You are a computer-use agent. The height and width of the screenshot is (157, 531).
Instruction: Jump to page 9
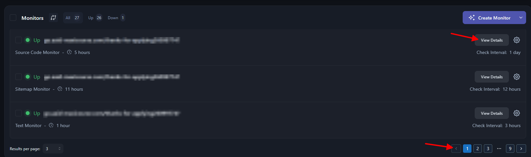pos(510,149)
